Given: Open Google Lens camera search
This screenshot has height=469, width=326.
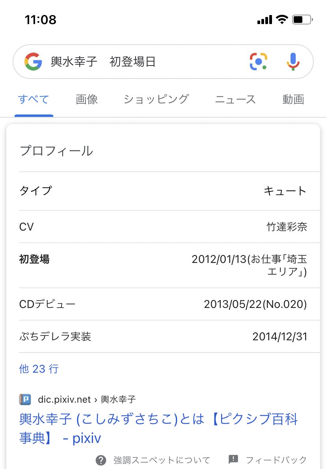Looking at the screenshot, I should [258, 62].
